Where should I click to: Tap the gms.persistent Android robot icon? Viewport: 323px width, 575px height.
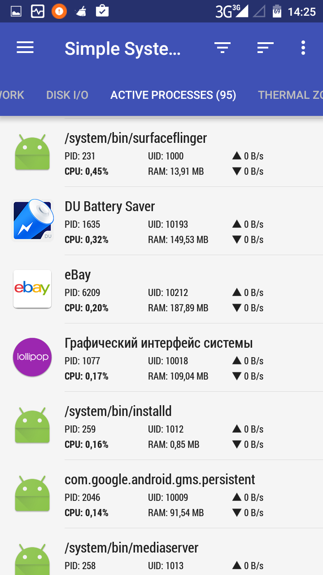[x=32, y=494]
